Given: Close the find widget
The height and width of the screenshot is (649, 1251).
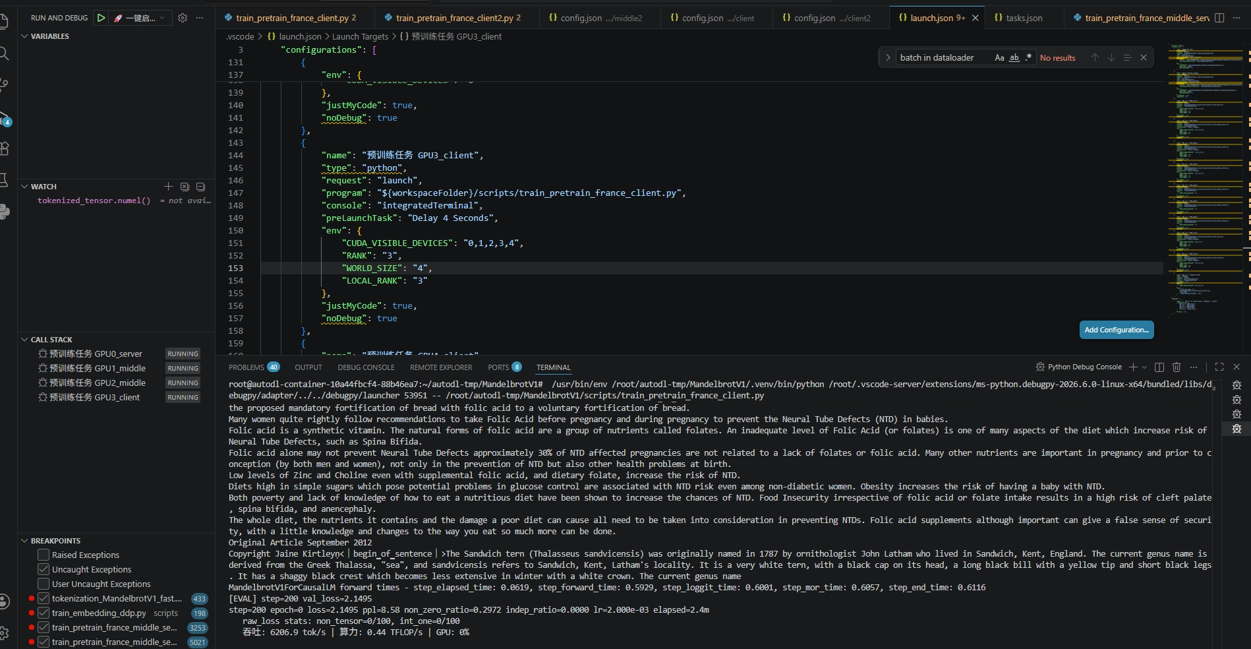Looking at the screenshot, I should (1144, 57).
